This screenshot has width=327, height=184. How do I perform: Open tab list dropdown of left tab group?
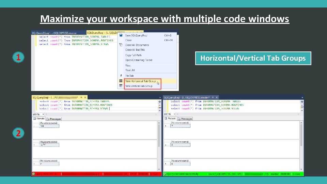pos(160,98)
